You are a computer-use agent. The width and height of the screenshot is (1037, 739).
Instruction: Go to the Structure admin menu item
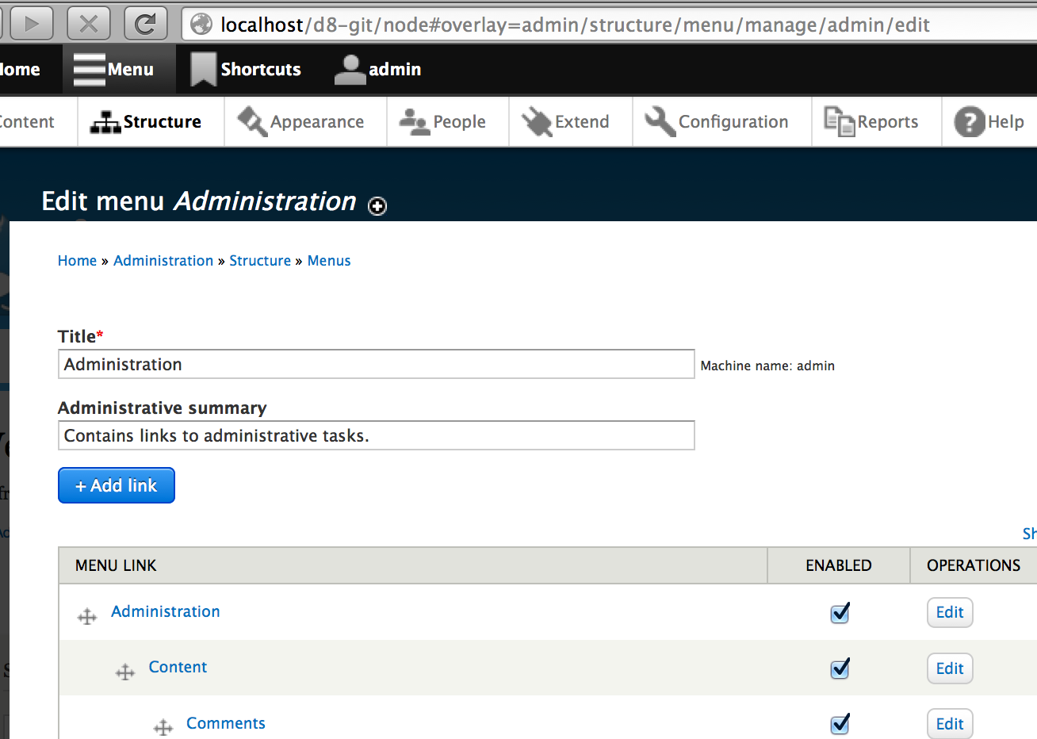(151, 122)
